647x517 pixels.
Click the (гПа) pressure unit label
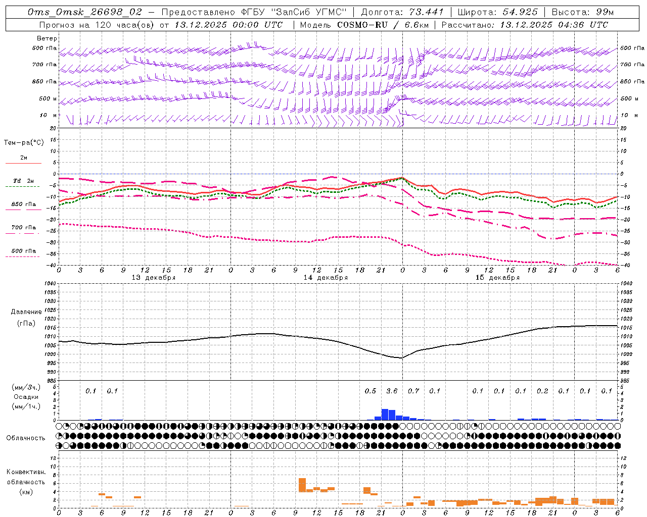(26, 324)
